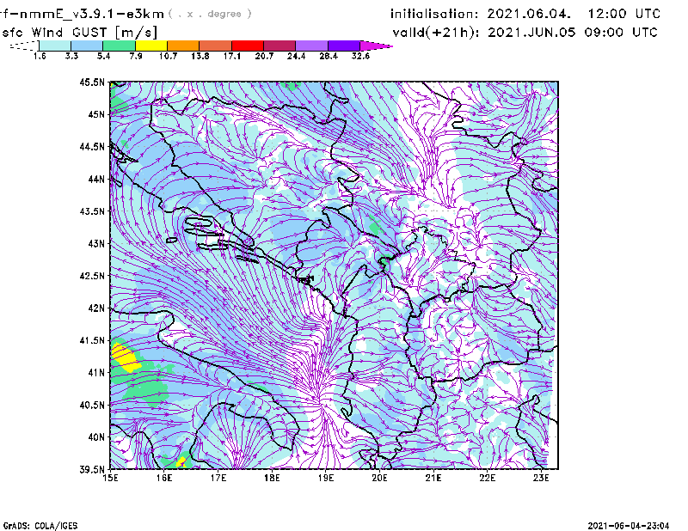Click the 45N latitude label
The image size is (688, 531).
[x=96, y=114]
